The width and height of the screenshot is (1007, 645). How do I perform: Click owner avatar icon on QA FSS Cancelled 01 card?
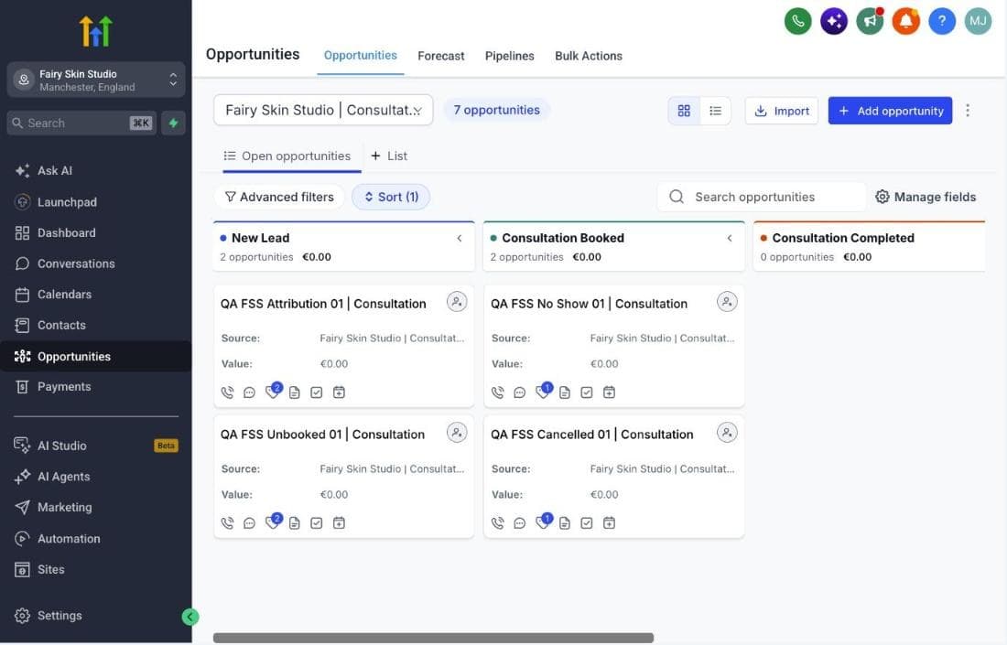(x=727, y=433)
